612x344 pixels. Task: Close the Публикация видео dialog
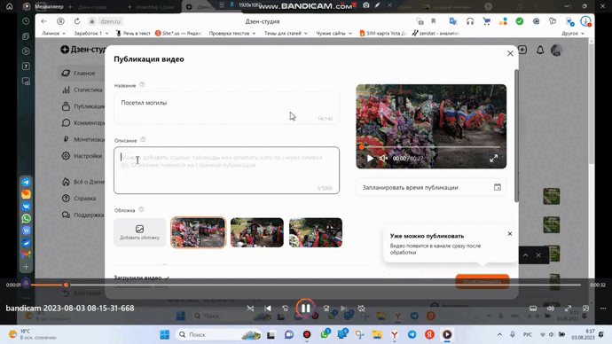click(510, 53)
